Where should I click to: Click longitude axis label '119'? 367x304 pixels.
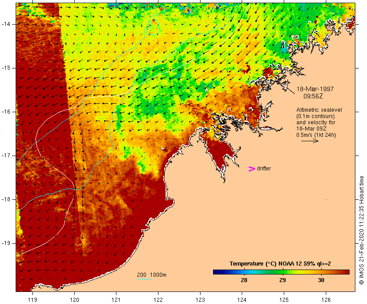(x=33, y=300)
